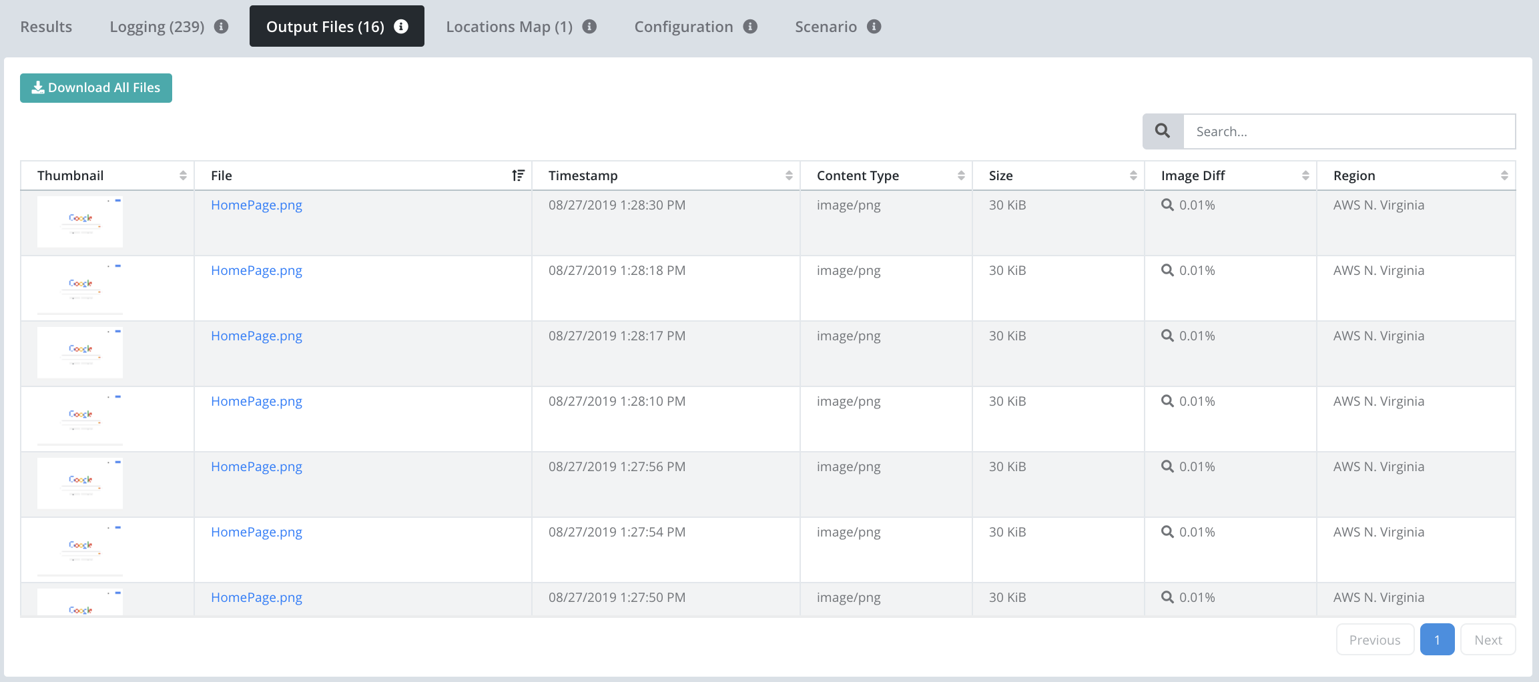Screen dimensions: 1539x682
Task: Open HomePage.png from 1:27:50 PM
Action: [256, 597]
